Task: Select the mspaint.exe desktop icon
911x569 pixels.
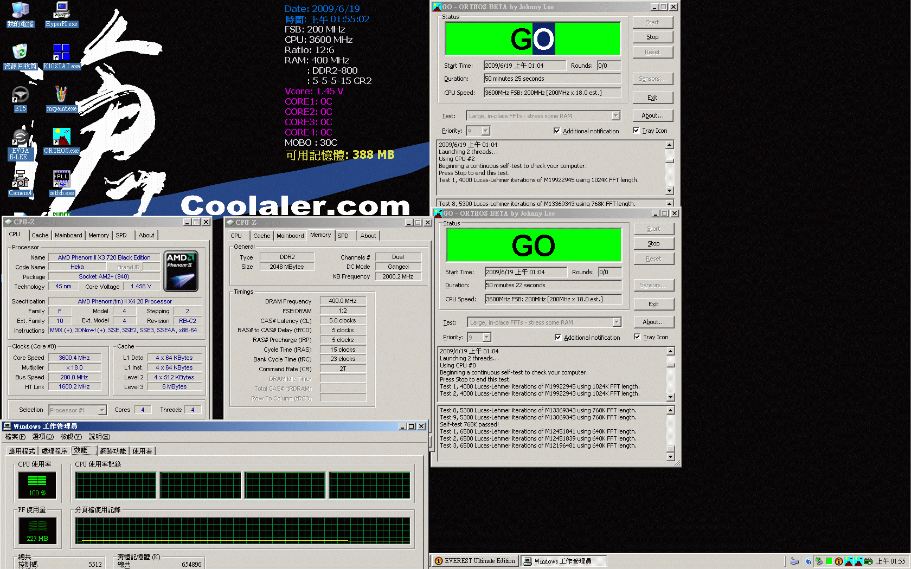Action: (x=61, y=99)
